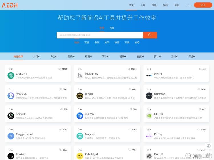Click the floating settings gear icon
Screen dimensions: 214x160
[209, 146]
